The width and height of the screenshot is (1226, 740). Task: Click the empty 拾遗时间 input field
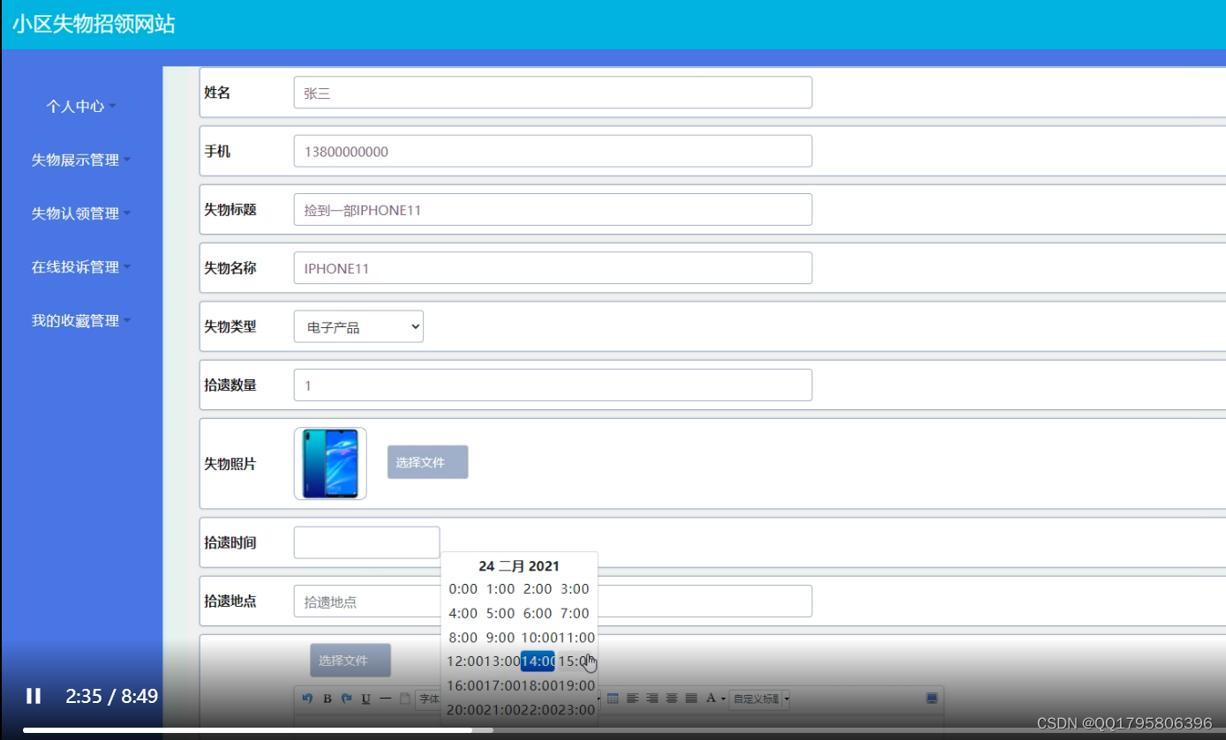tap(366, 542)
